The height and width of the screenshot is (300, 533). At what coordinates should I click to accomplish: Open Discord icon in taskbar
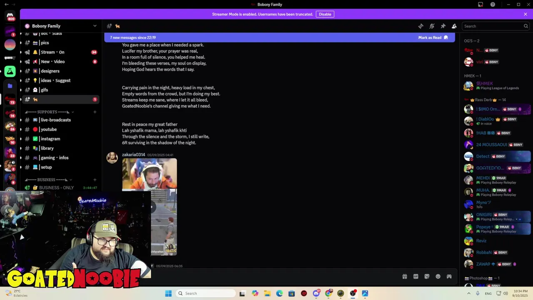(316, 293)
